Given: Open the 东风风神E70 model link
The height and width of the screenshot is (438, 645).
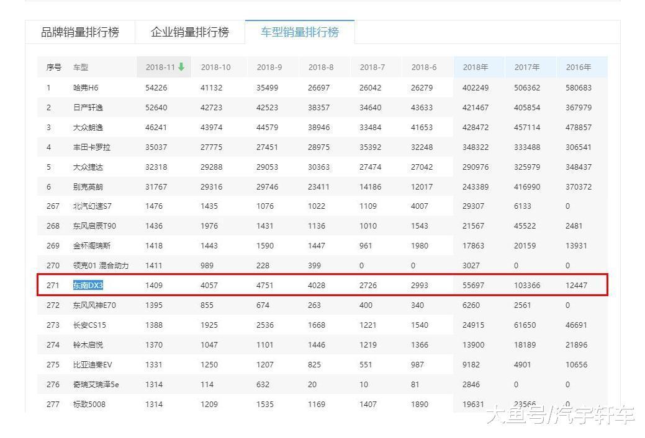Looking at the screenshot, I should point(94,305).
